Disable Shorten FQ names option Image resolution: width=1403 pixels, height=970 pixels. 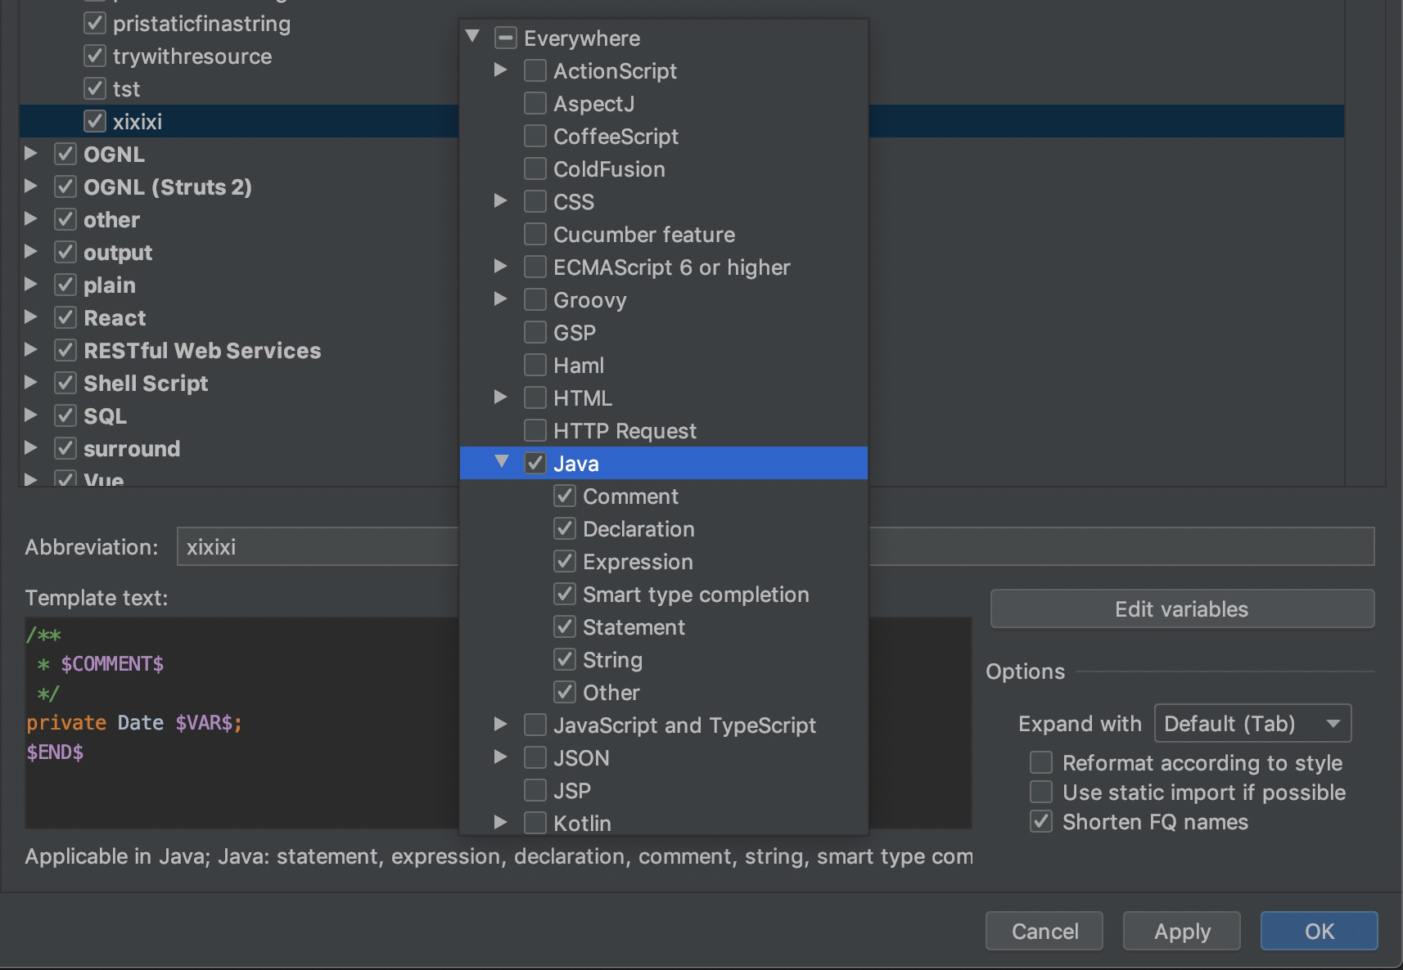[x=1041, y=821]
